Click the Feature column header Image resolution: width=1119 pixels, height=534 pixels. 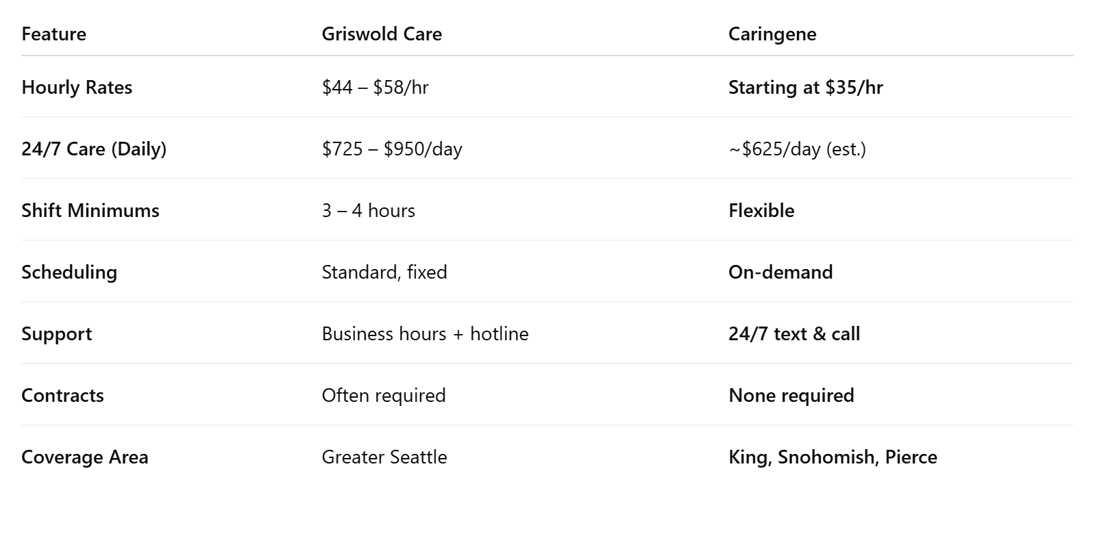(x=53, y=34)
